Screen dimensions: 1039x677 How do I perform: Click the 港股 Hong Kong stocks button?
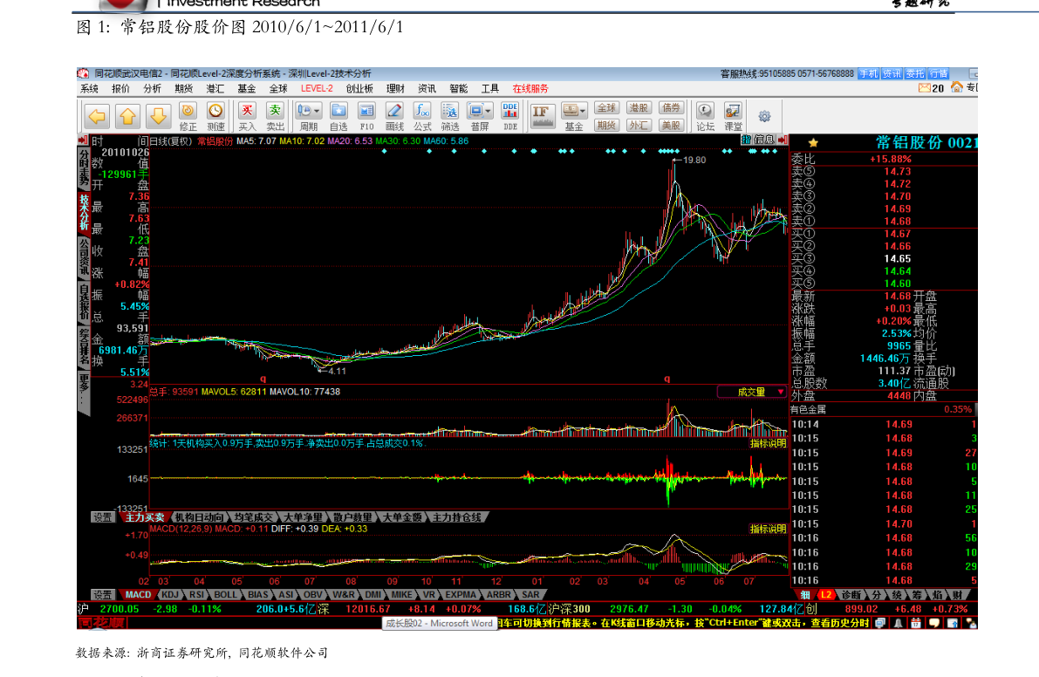click(x=639, y=108)
